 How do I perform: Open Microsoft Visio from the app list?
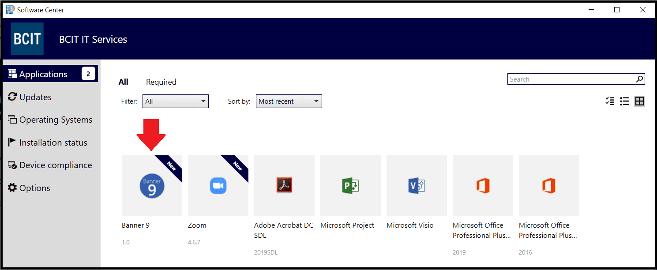point(416,185)
